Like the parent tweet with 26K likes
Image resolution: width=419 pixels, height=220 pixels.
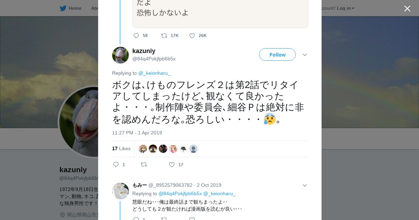tap(192, 36)
